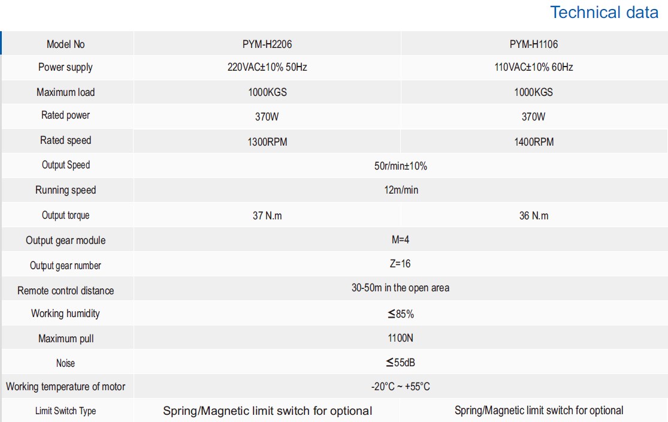Click the 36 N.m torque value
Image resolution: width=668 pixels, height=422 pixels.
(x=533, y=216)
